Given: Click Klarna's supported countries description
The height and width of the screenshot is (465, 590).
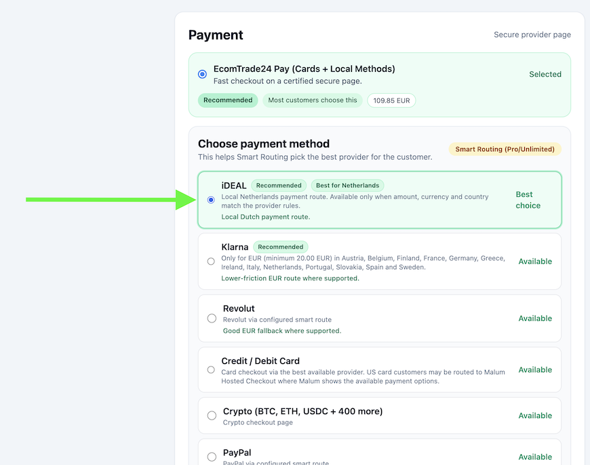Looking at the screenshot, I should 363,263.
